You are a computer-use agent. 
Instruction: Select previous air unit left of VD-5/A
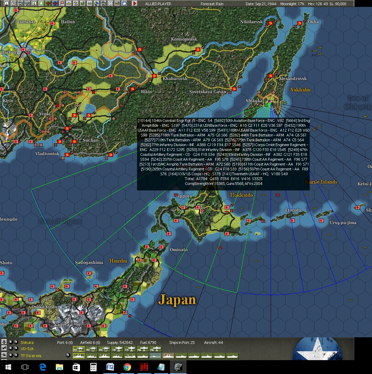11,348
